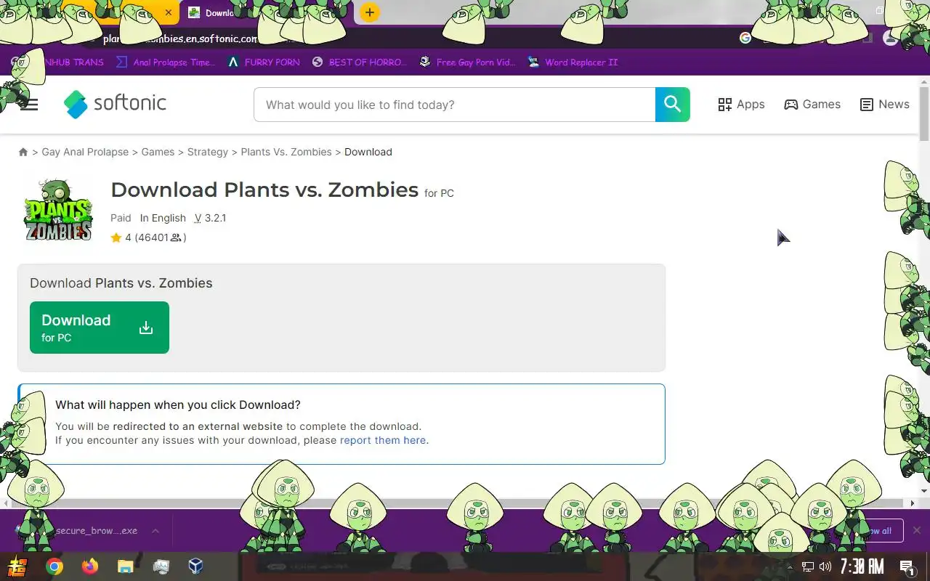Open network settings tray icon
The image size is (930, 581).
(x=808, y=566)
